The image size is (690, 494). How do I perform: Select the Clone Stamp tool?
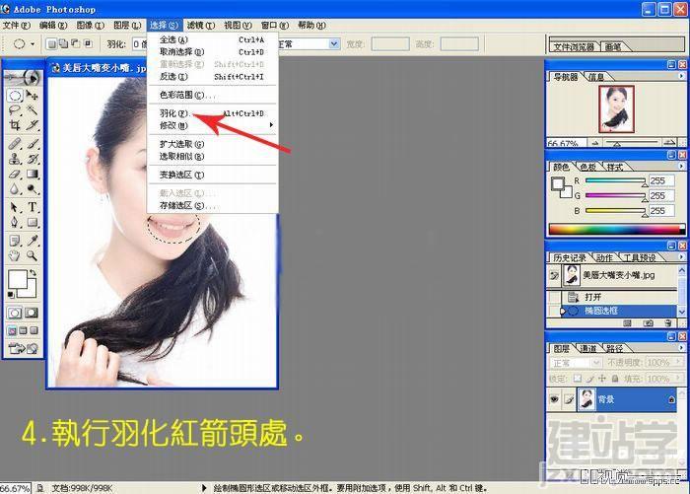15,159
